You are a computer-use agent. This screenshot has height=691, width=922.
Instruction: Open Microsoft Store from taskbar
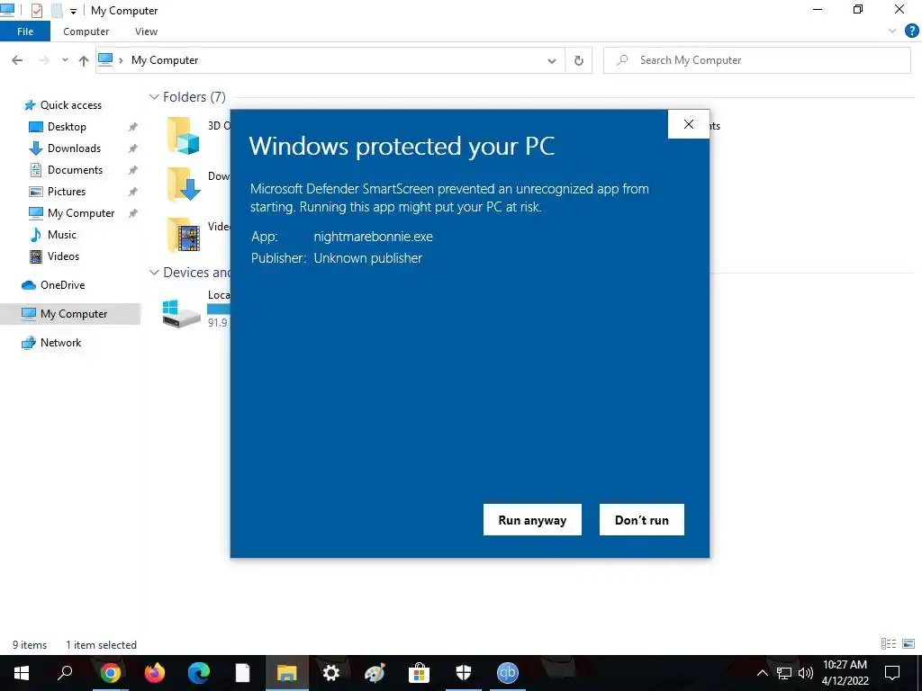(x=420, y=673)
